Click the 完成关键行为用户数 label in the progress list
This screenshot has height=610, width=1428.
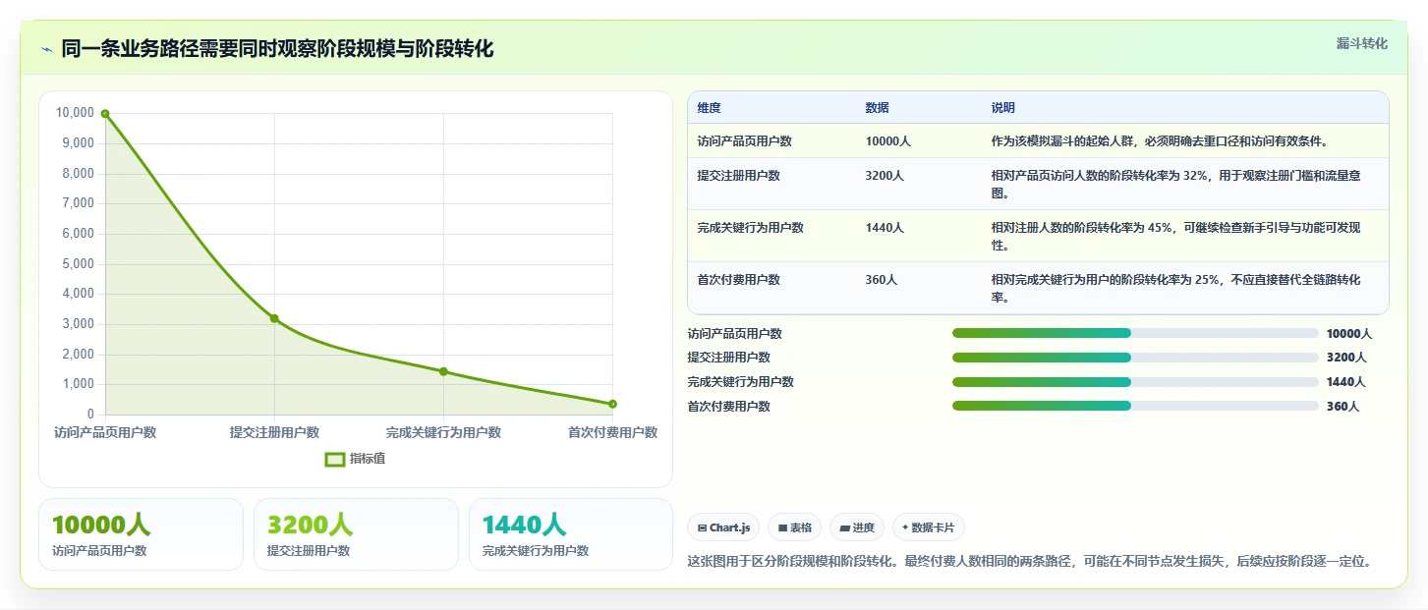[740, 382]
